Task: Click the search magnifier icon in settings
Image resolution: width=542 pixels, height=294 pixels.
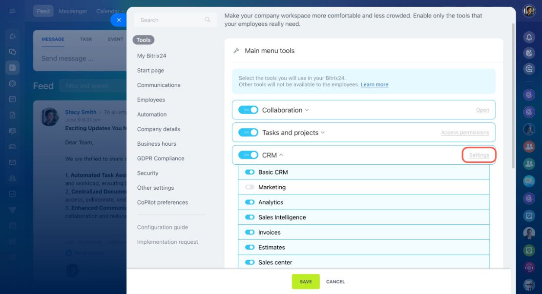Action: click(x=208, y=20)
